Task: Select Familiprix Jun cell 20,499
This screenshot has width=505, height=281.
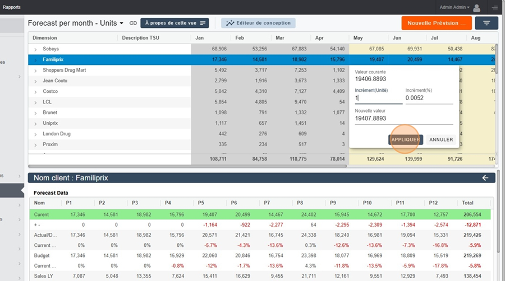Action: pos(415,59)
